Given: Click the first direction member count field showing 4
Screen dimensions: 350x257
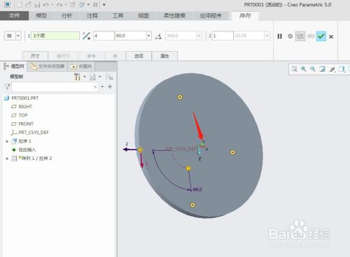Looking at the screenshot, I should 104,36.
